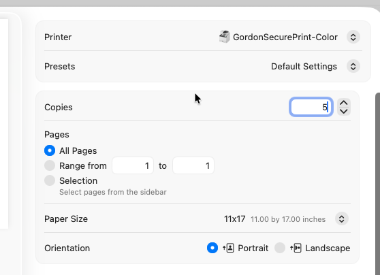
Task: Click the Presets label
Action: tap(60, 67)
